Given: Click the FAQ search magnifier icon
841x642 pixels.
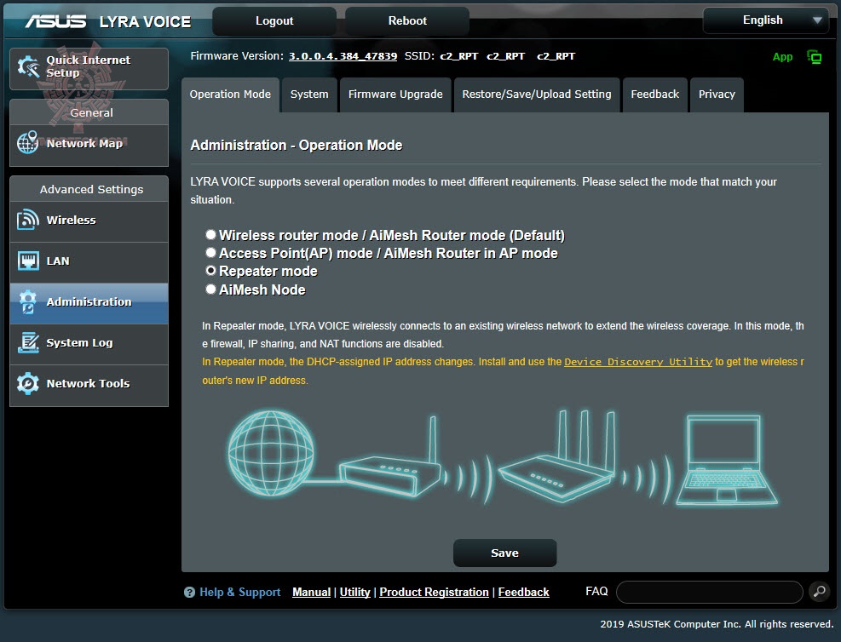Looking at the screenshot, I should click(819, 592).
